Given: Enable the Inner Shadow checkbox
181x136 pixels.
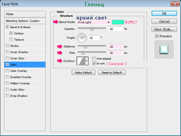Looking at the screenshot, I should [7, 52].
